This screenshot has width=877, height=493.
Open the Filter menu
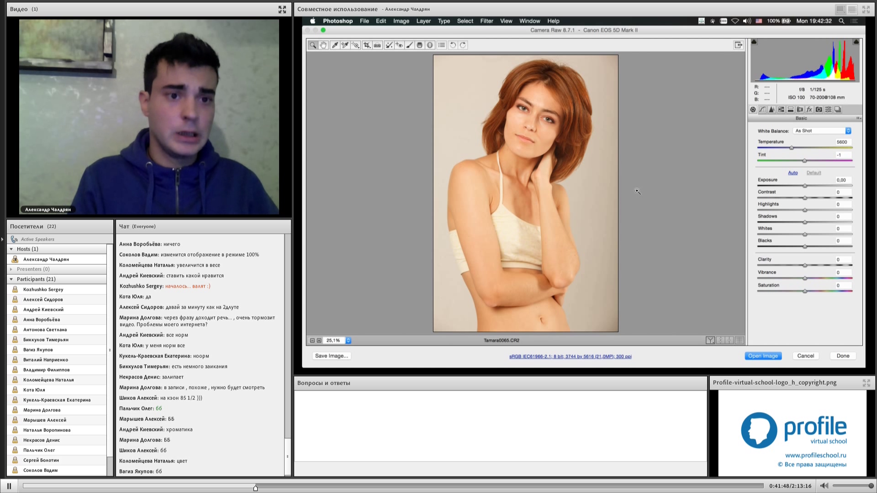[x=486, y=21]
